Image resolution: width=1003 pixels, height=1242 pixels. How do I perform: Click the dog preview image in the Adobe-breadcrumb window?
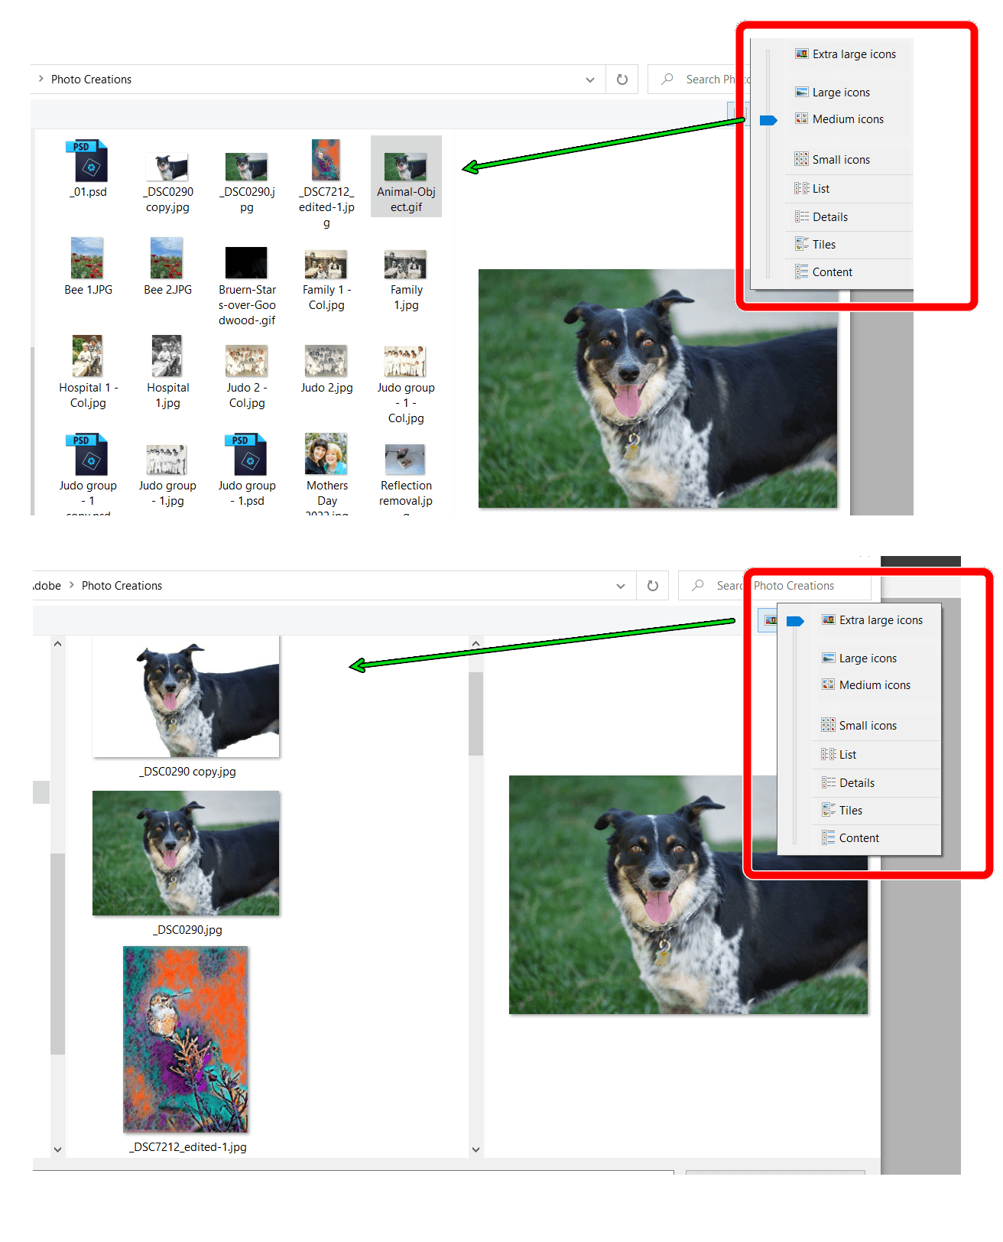[x=688, y=895]
